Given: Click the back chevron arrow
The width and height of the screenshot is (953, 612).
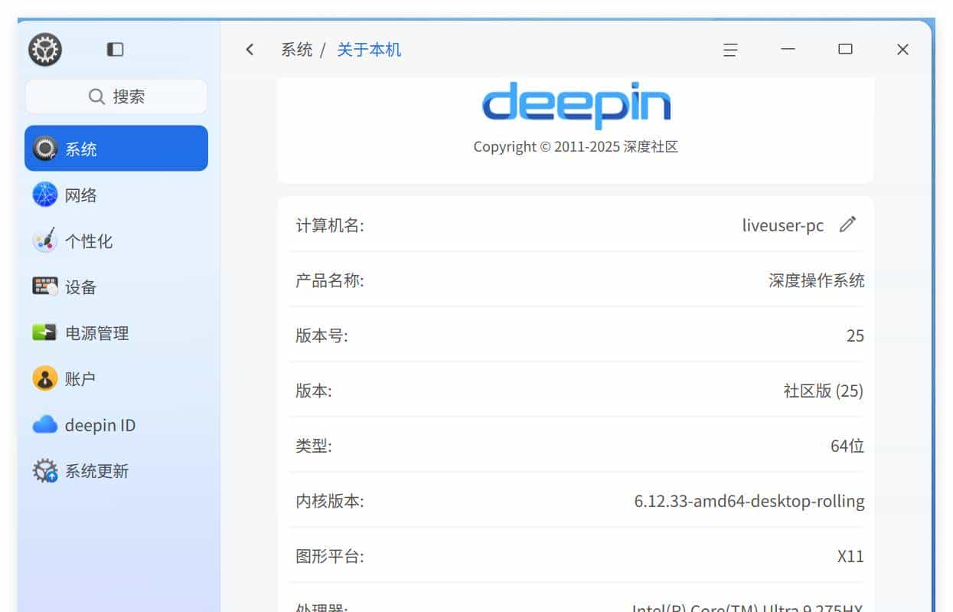Looking at the screenshot, I should click(x=250, y=49).
